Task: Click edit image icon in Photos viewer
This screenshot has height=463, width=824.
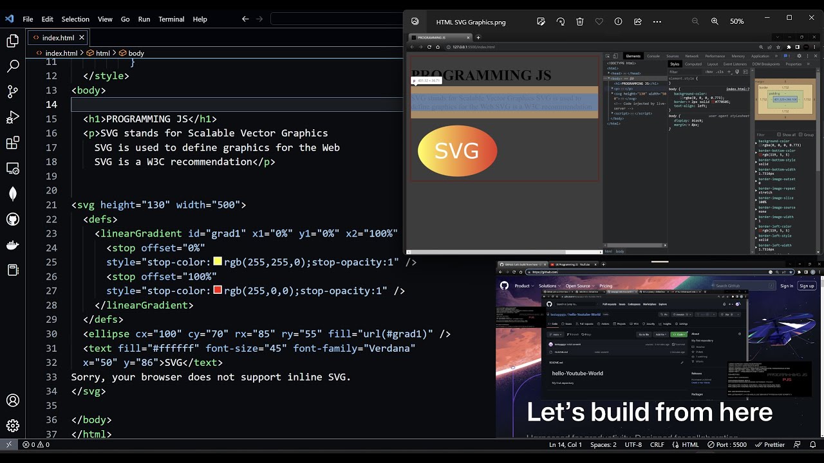Action: (x=541, y=22)
